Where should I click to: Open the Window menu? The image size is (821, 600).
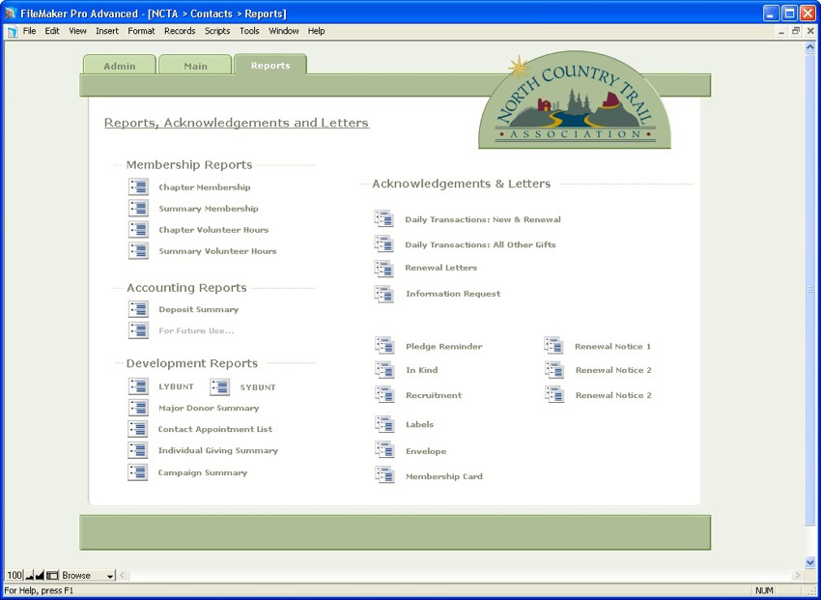point(284,31)
